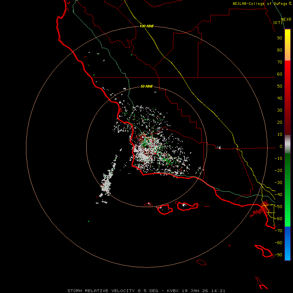Click the 70 value on the color scale
The height and width of the screenshot is (293, 293).
click(x=280, y=62)
